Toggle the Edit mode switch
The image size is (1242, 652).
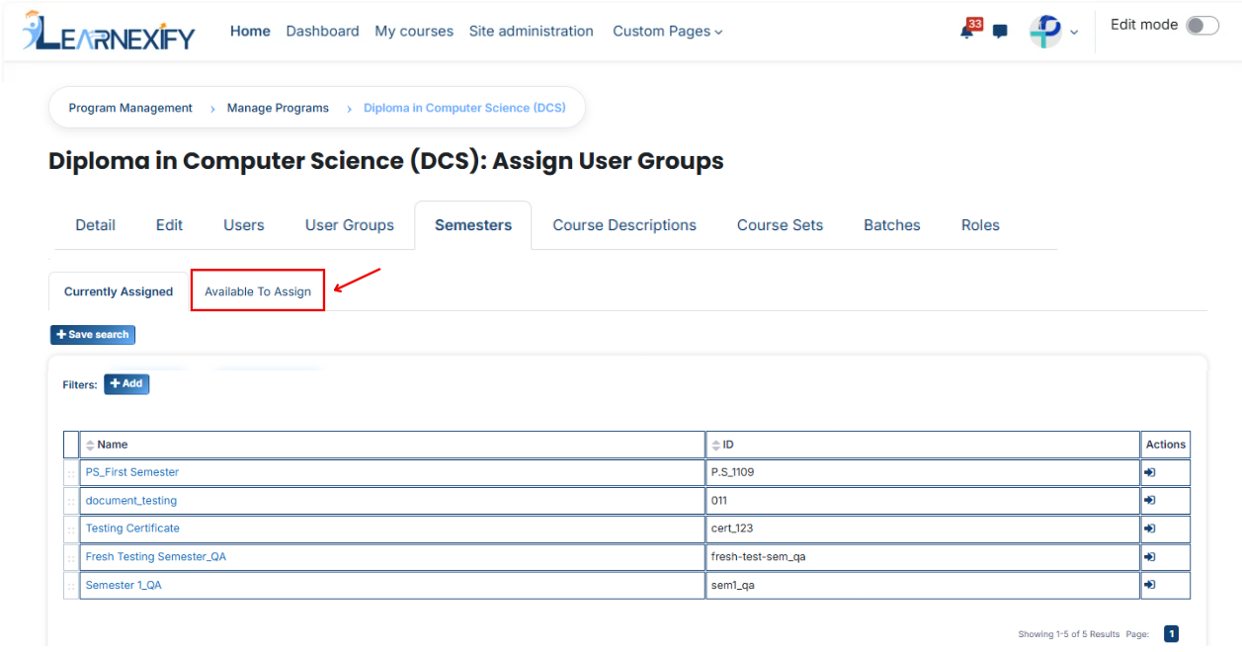1202,26
